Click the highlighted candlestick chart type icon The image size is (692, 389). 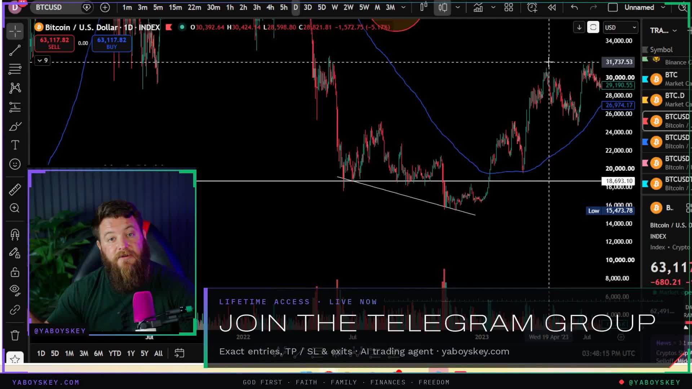coord(443,7)
